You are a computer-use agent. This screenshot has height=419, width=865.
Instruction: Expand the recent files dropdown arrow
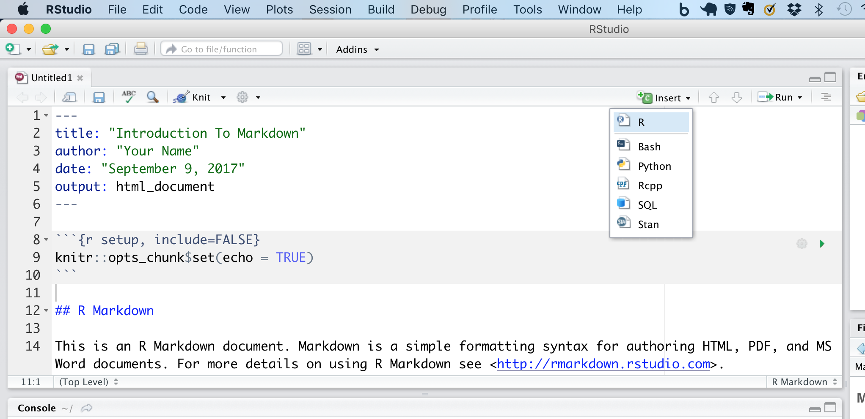click(x=67, y=49)
